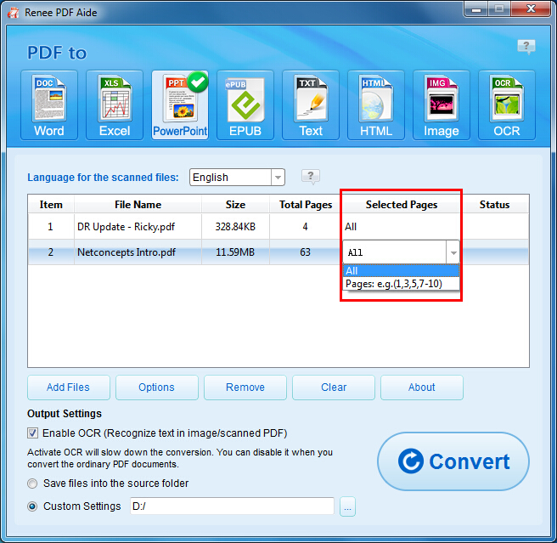Open the help icon next to language dropdown
Viewport: 557px width, 543px height.
(311, 177)
